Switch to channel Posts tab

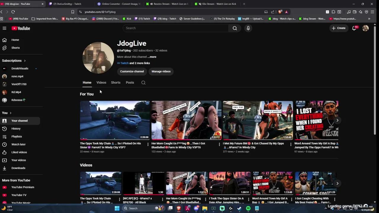tap(130, 83)
